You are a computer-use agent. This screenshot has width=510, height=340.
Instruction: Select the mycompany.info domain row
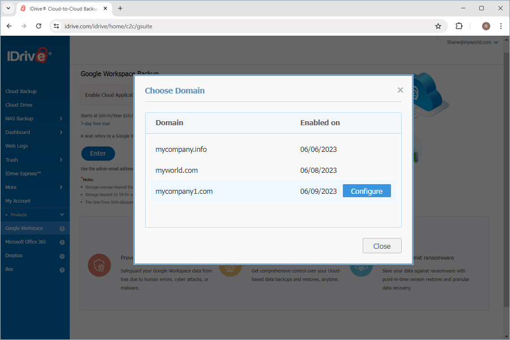coord(273,150)
